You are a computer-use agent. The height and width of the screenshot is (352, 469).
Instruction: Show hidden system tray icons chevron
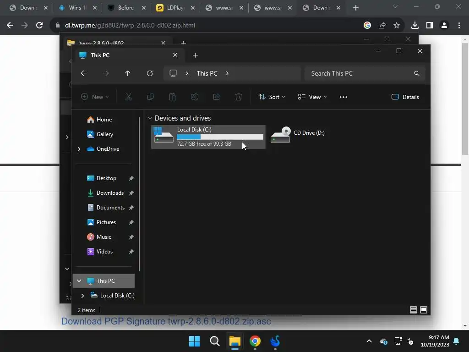[x=369, y=341]
